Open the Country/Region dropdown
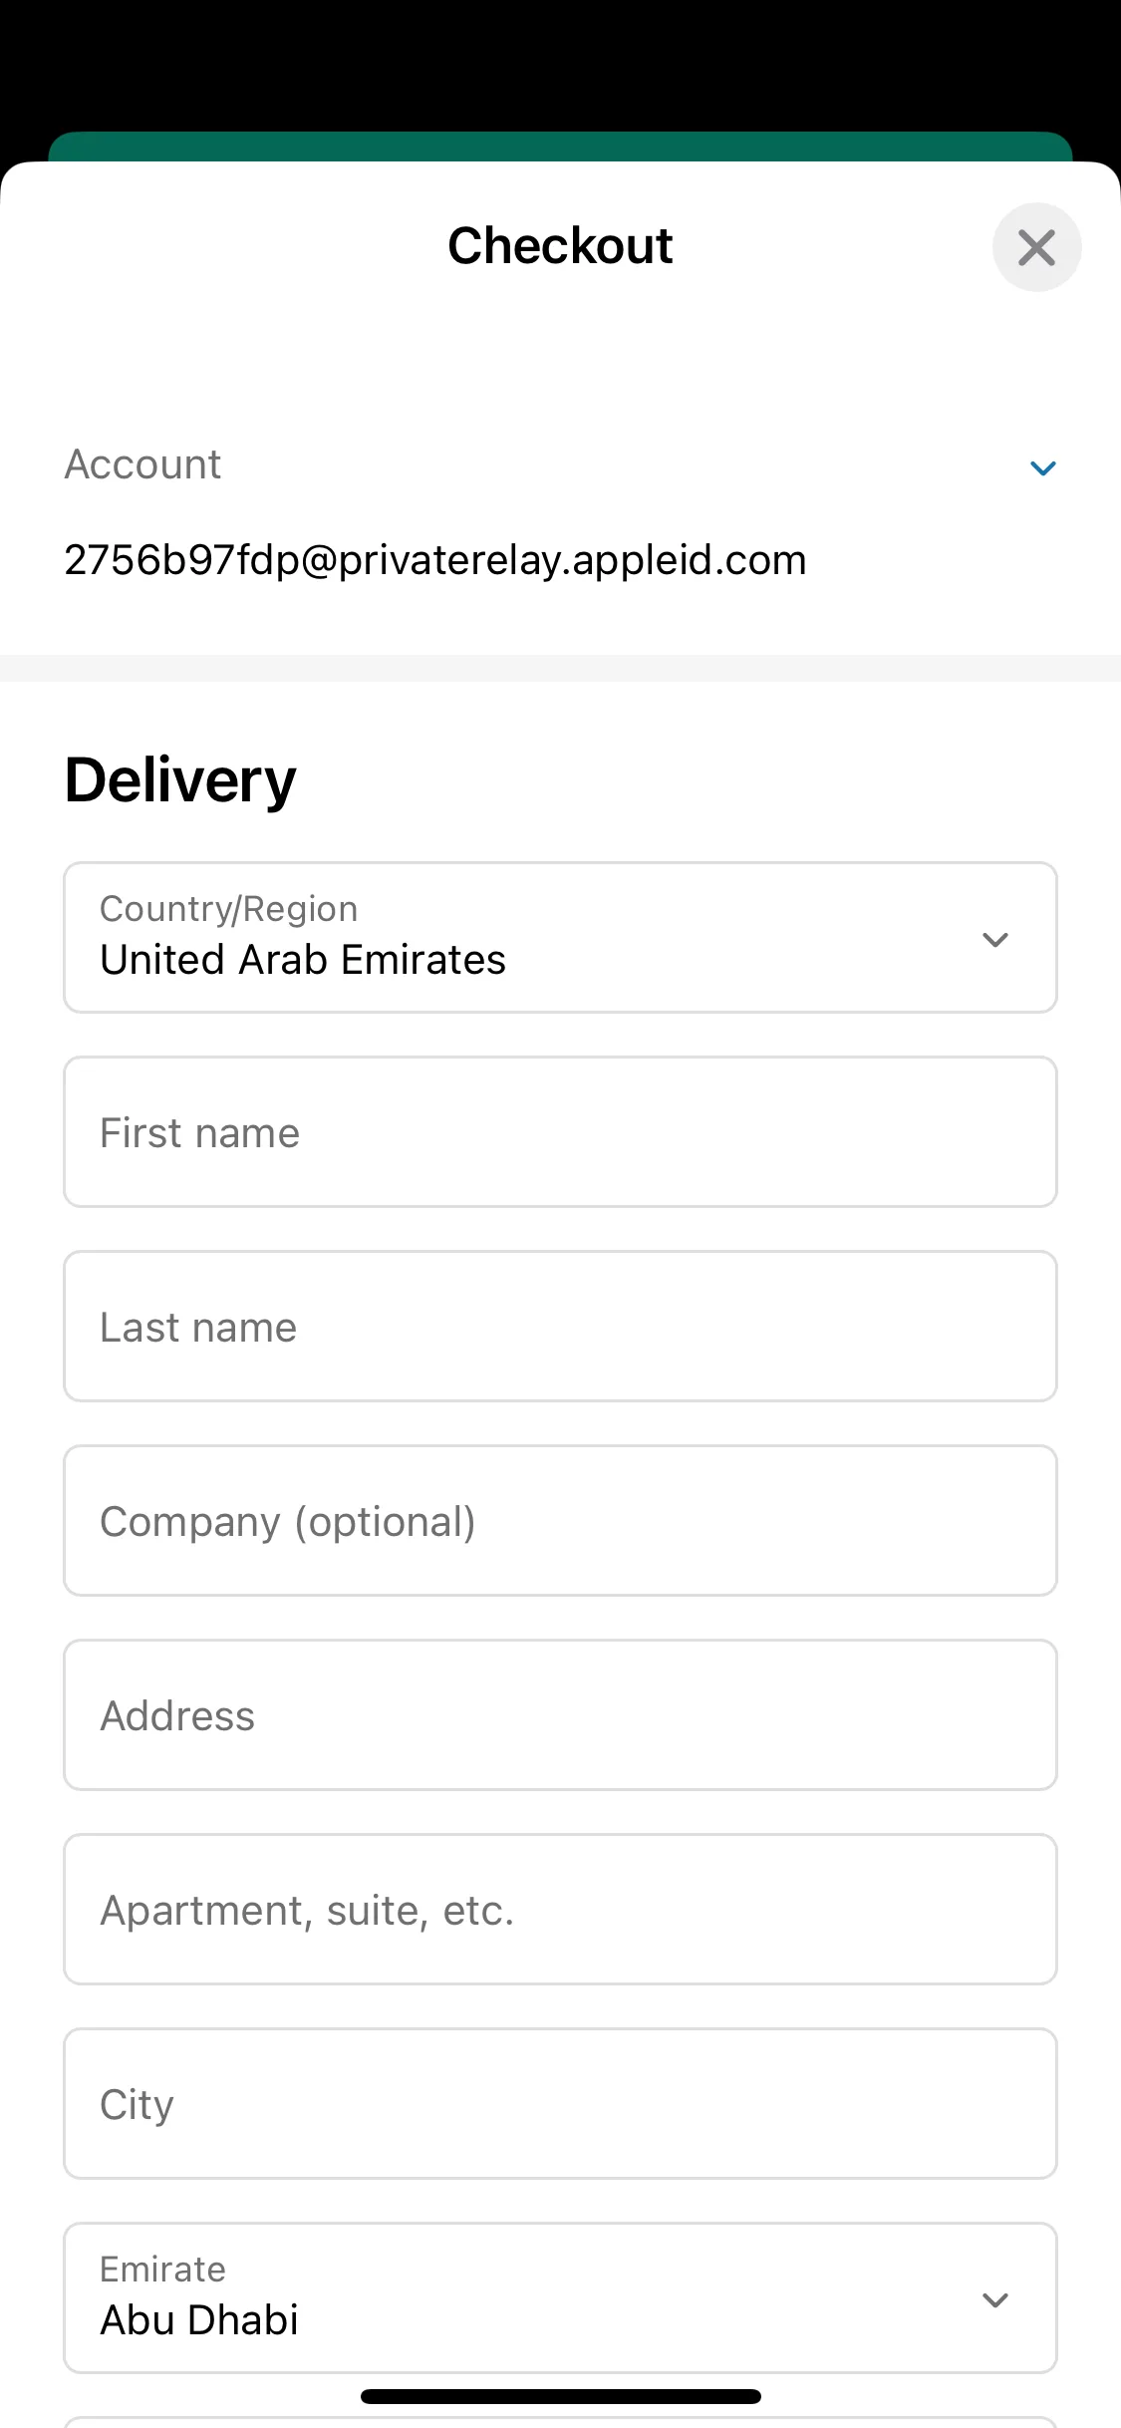The height and width of the screenshot is (2428, 1121). [x=560, y=938]
